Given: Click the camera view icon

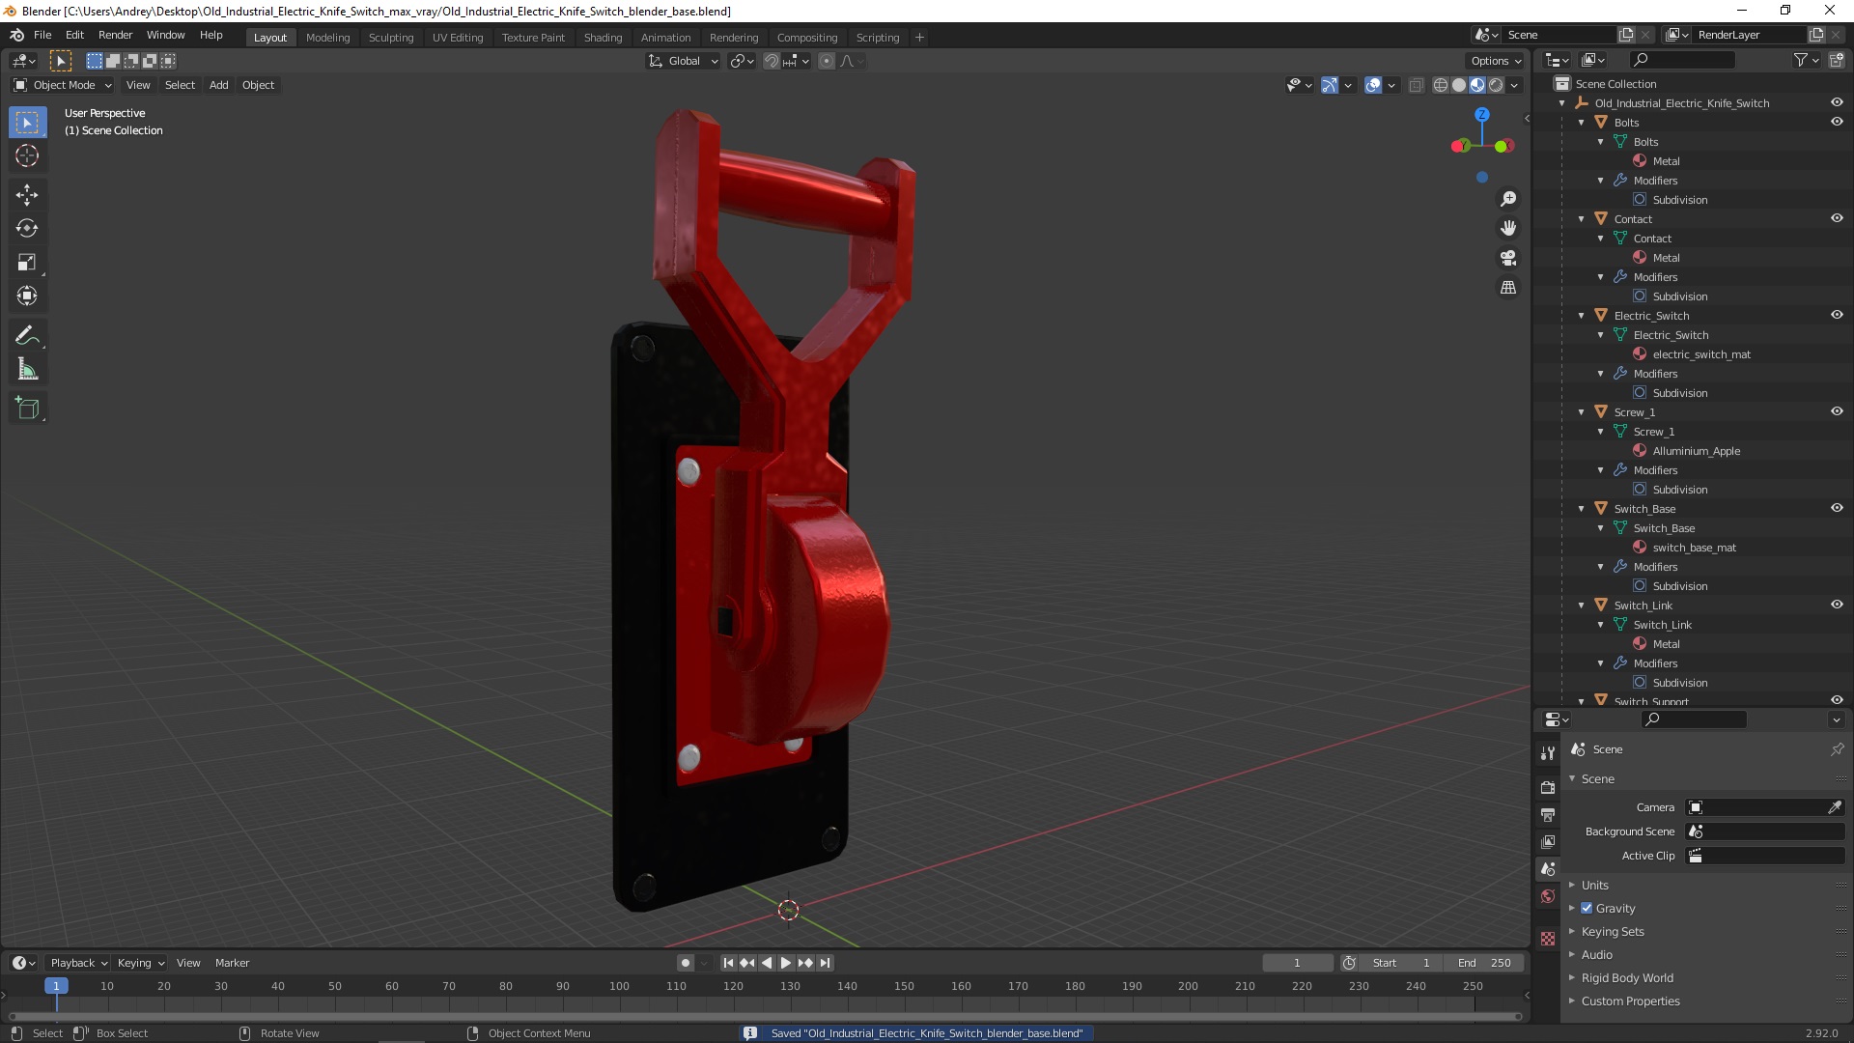Looking at the screenshot, I should tap(1508, 258).
